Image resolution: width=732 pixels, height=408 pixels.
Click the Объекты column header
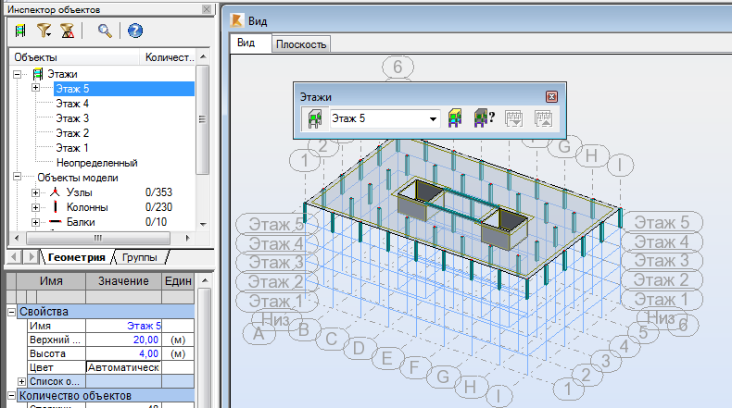click(75, 57)
